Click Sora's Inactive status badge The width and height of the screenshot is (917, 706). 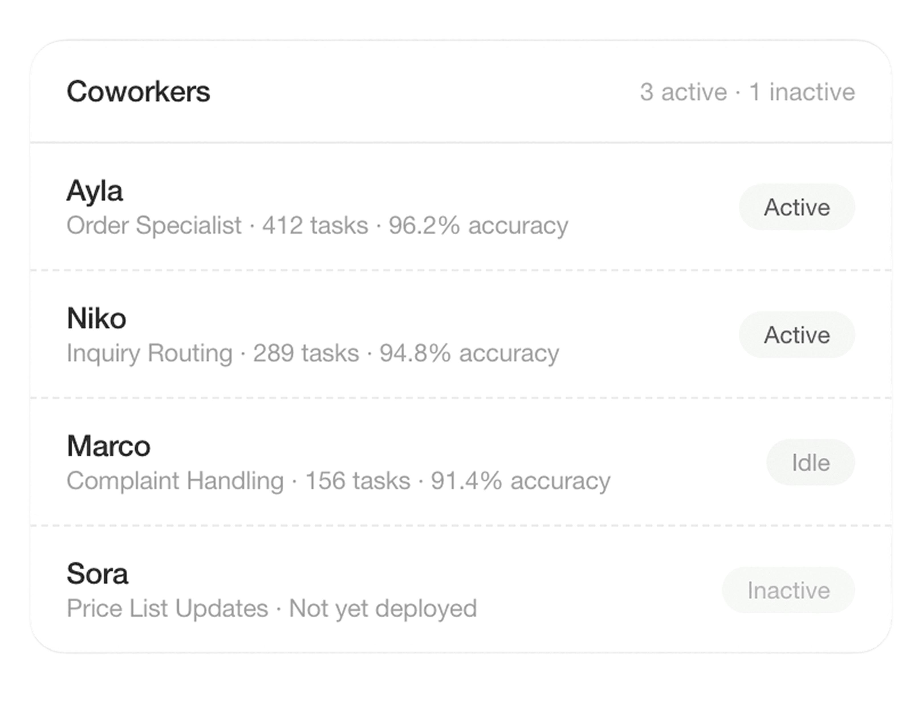pos(788,590)
